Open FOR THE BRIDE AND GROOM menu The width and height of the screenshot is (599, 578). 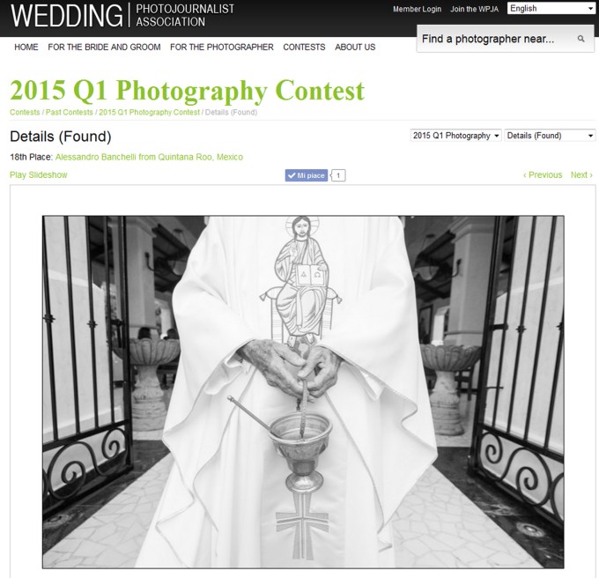pyautogui.click(x=104, y=47)
